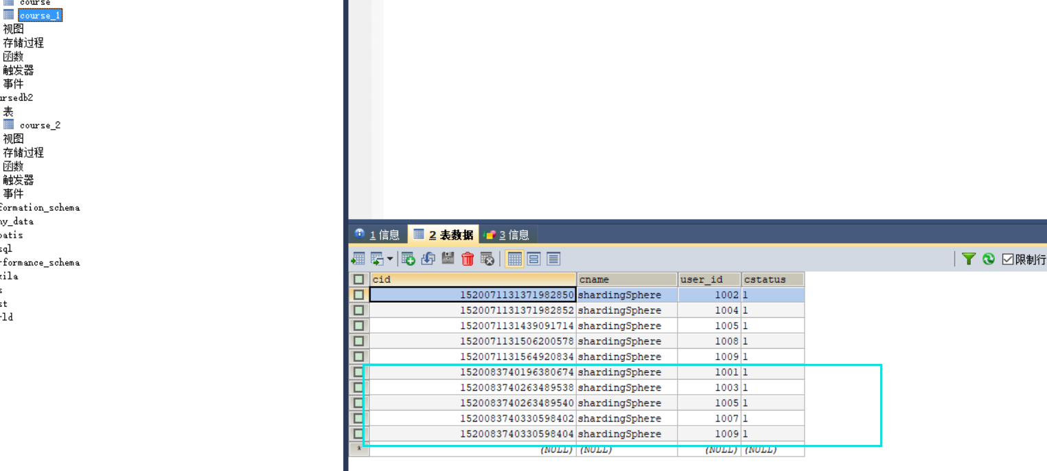Check the row with cid 1520083740330598404

358,434
